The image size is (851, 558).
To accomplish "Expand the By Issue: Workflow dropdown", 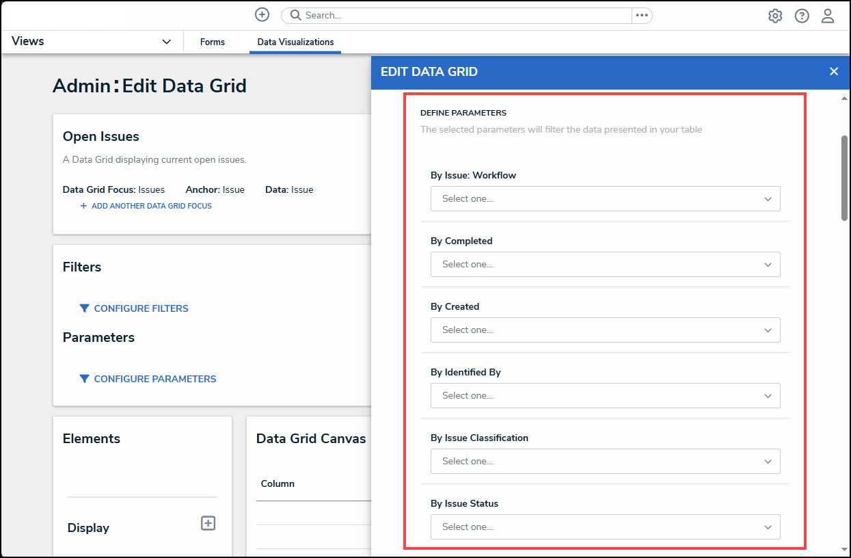I will click(x=605, y=199).
